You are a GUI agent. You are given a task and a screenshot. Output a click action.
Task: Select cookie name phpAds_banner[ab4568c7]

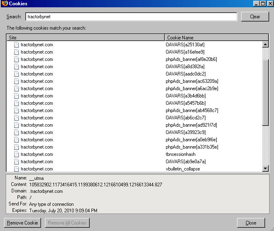[192, 110]
